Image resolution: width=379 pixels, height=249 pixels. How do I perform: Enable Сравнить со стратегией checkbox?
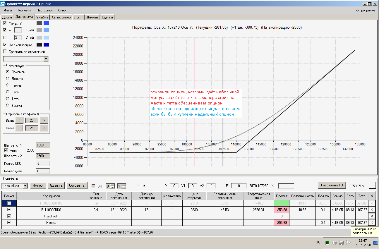coord(5,51)
